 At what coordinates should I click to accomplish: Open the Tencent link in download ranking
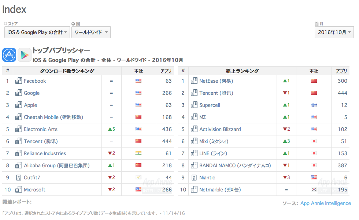pyautogui.click(x=41, y=141)
